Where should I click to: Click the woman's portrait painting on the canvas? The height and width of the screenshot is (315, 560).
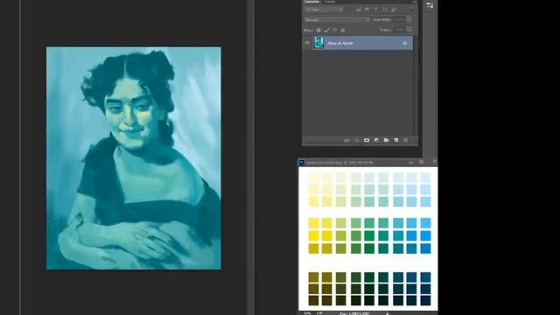tap(134, 158)
